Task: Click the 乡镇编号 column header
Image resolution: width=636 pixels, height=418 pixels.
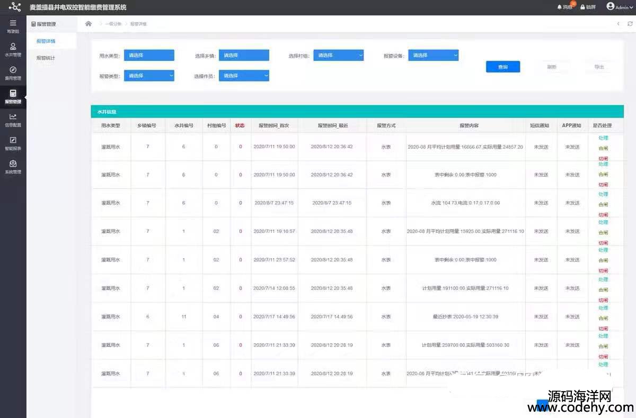Action: (147, 125)
